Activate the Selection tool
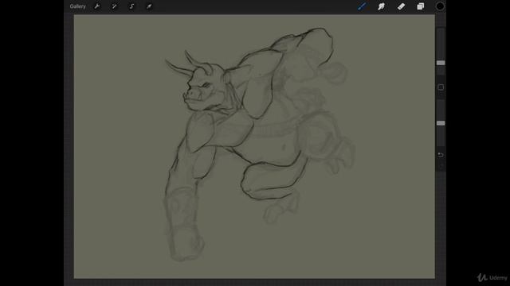The height and width of the screenshot is (286, 510). [x=131, y=6]
